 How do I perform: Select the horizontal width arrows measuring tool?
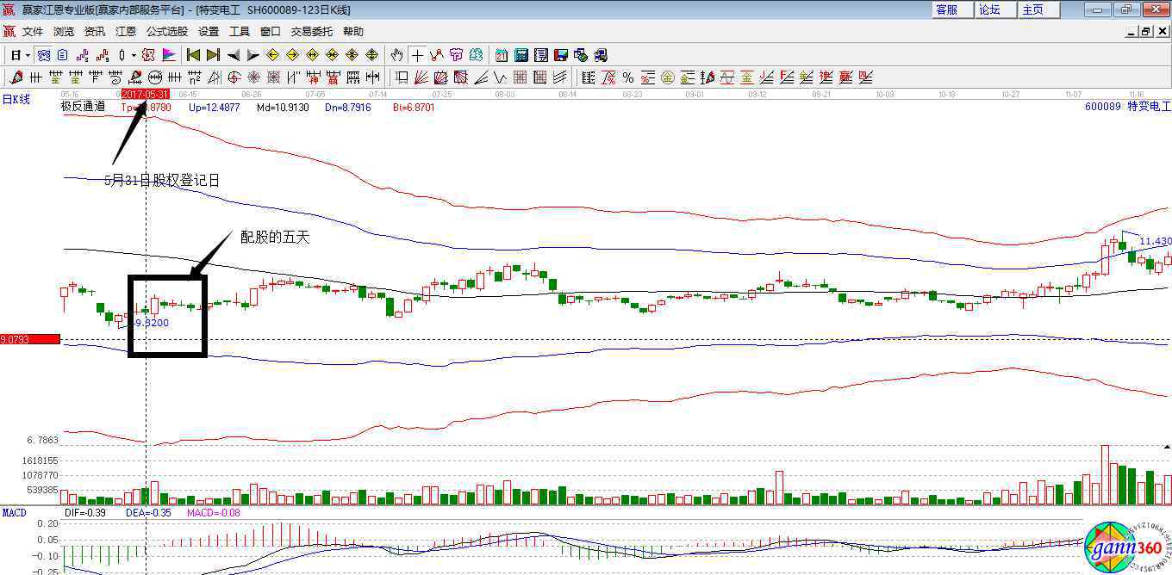click(x=372, y=77)
